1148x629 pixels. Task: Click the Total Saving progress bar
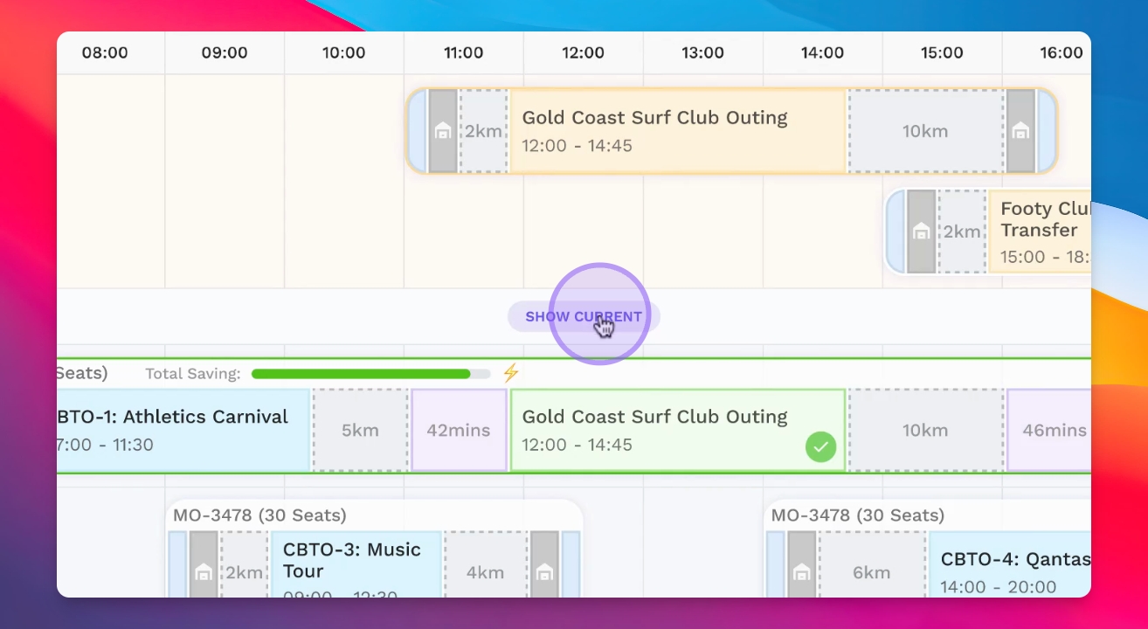coord(371,374)
